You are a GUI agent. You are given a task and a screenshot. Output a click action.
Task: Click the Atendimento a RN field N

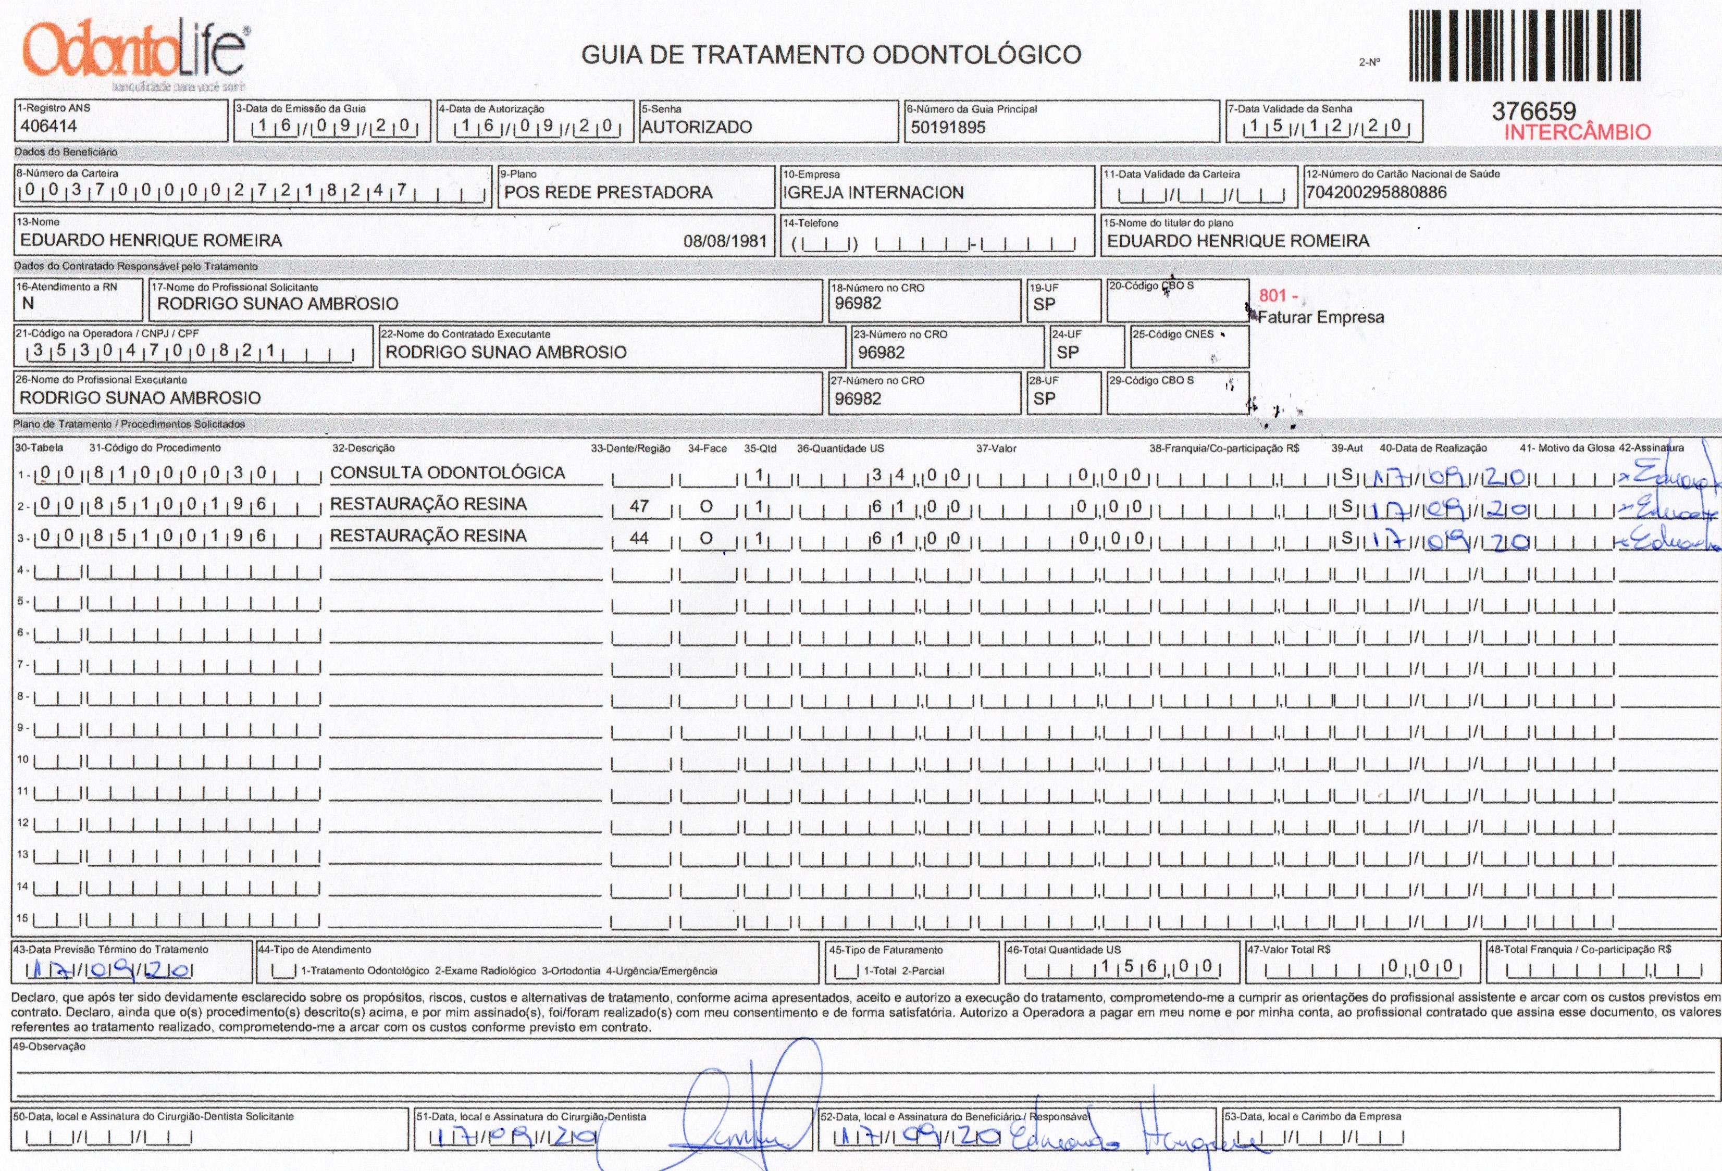[x=28, y=303]
